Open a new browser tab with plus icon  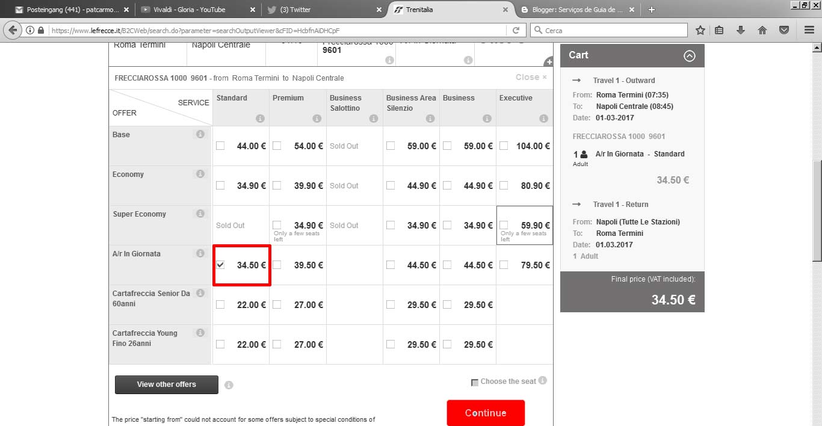(651, 10)
